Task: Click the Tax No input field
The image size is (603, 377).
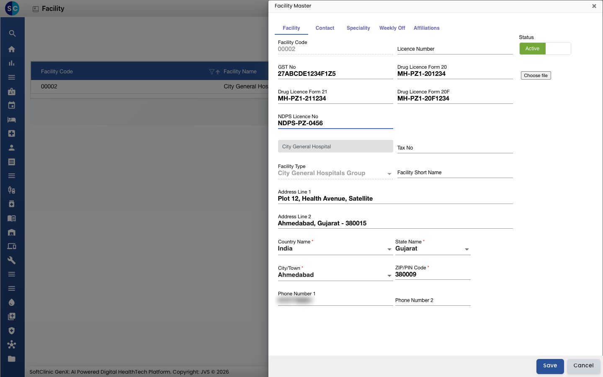Action: click(x=455, y=148)
